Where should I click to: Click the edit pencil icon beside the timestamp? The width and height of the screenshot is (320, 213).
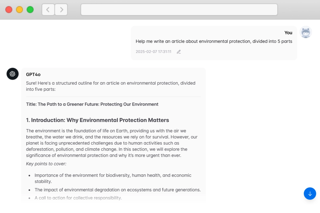coord(179,52)
